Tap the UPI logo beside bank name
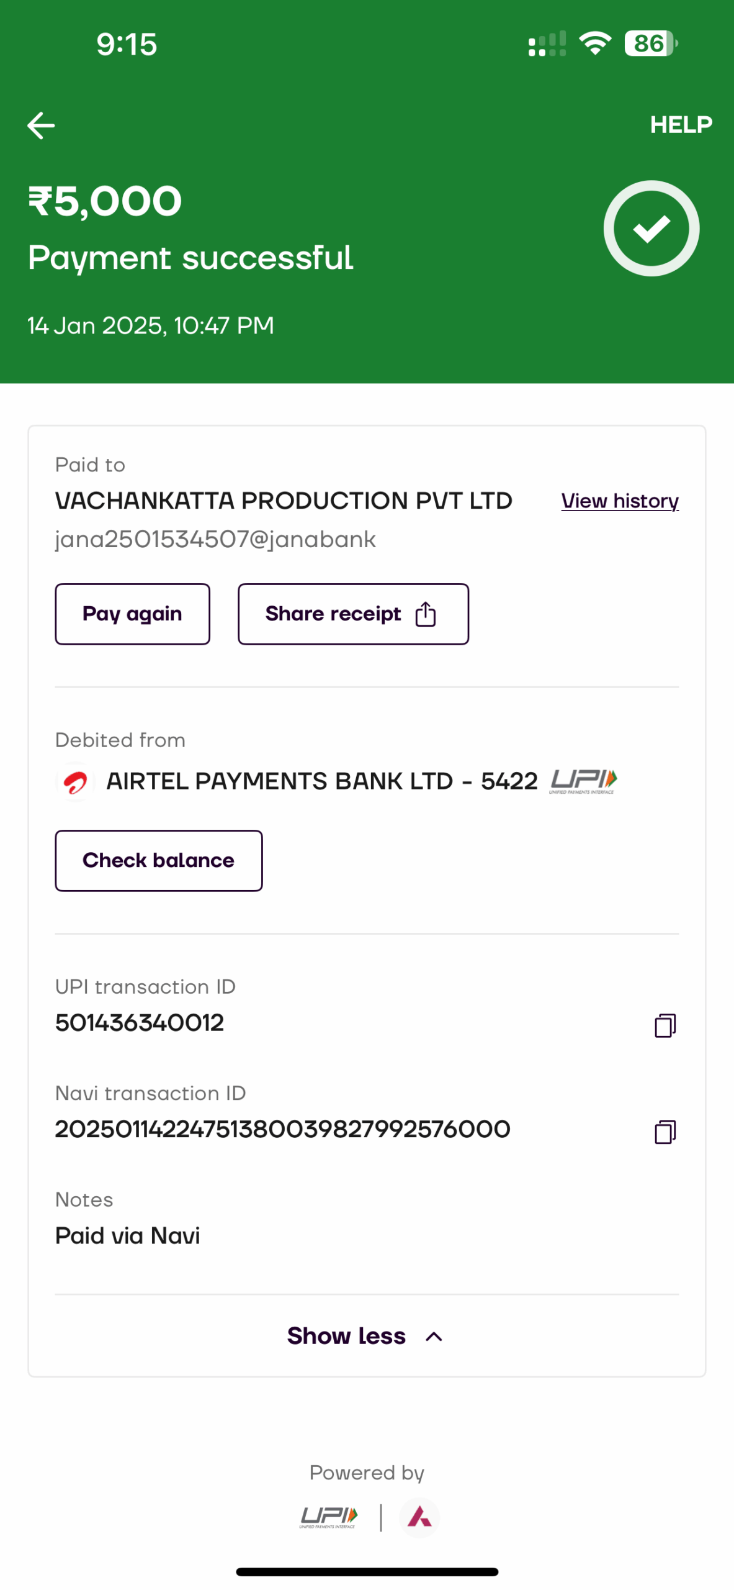The image size is (734, 1590). point(583,781)
